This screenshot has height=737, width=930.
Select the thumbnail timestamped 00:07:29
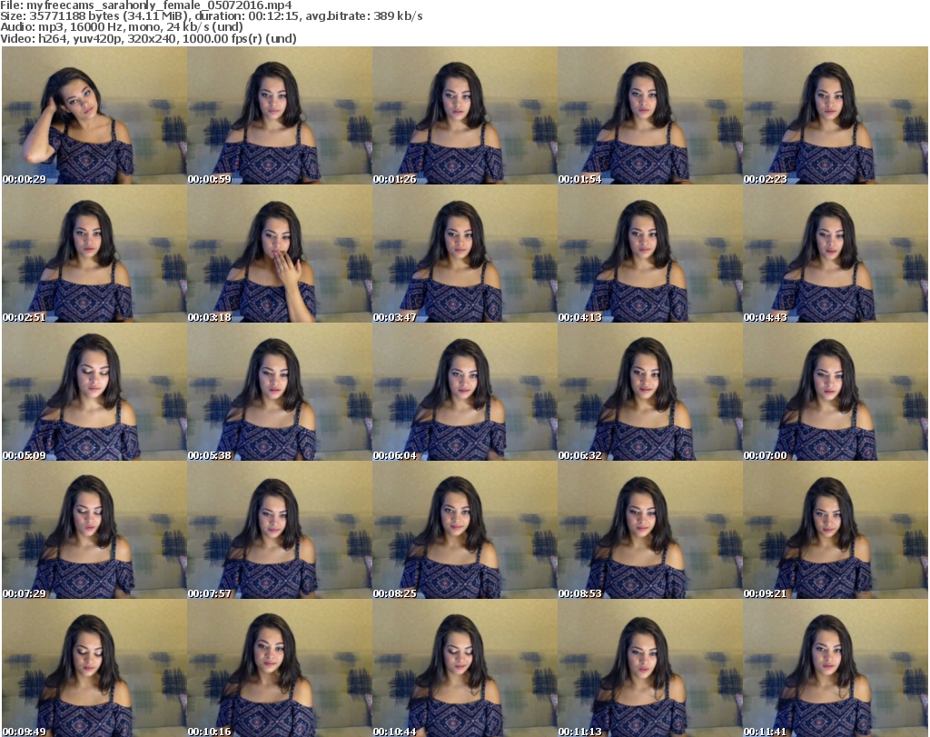point(94,530)
